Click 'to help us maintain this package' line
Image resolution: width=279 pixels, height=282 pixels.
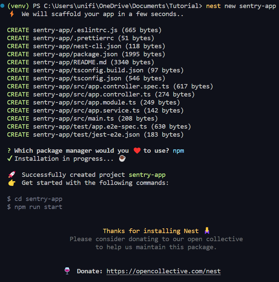tap(156, 247)
